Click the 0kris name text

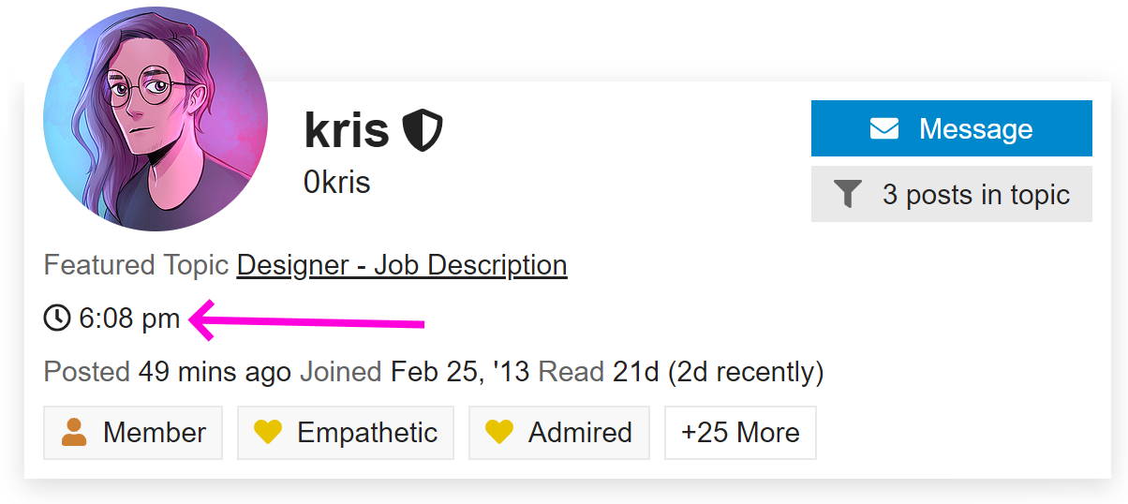point(337,182)
